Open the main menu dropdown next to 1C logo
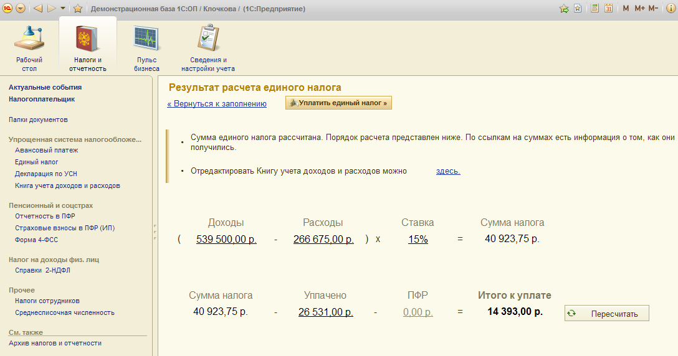 (x=21, y=9)
